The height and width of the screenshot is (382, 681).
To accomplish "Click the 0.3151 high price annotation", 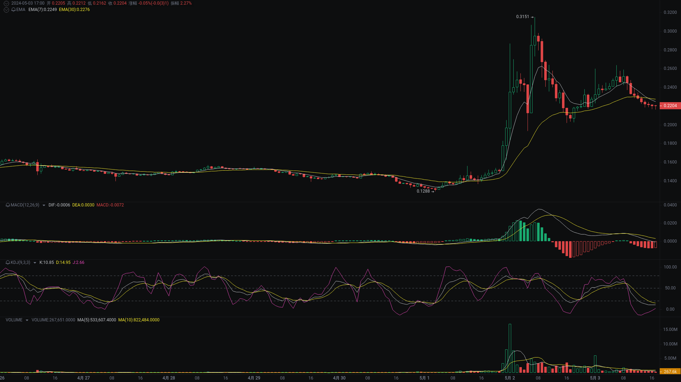I will (522, 16).
